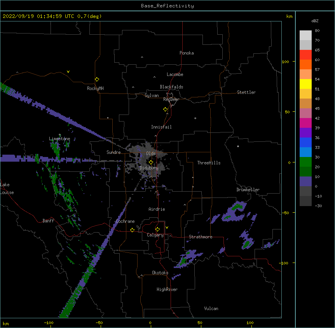Click the Lacombe town label
Screen dimensions: 335x328
pos(175,74)
